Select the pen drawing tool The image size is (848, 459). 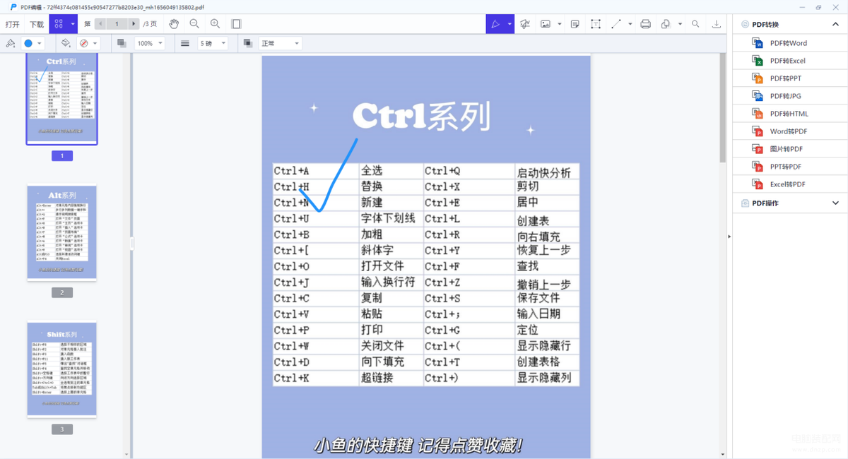(495, 24)
